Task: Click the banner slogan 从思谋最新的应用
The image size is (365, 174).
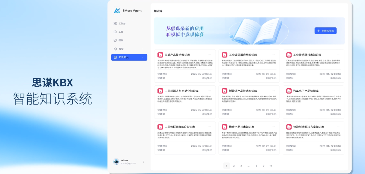Action: click(x=185, y=28)
